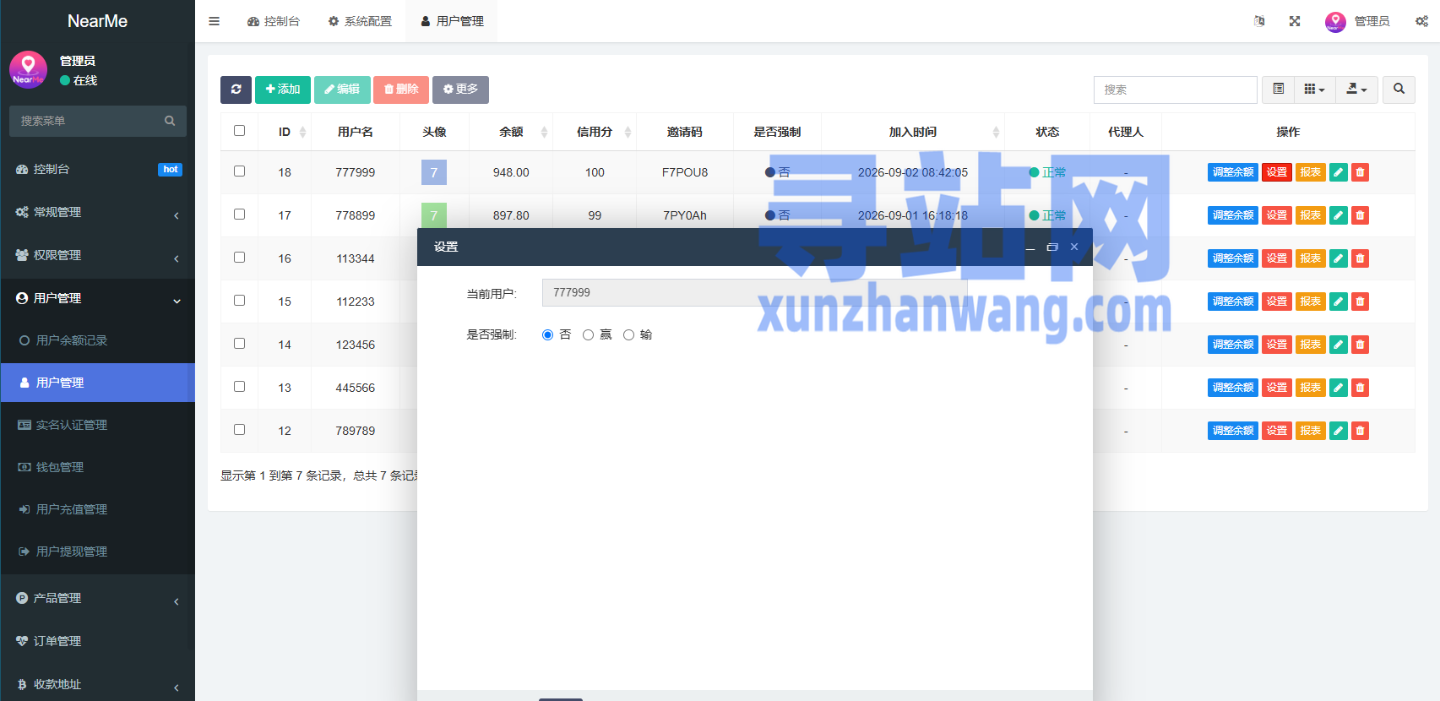The width and height of the screenshot is (1440, 701).
Task: Open 用户充值管理 in sidebar
Action: [x=98, y=509]
